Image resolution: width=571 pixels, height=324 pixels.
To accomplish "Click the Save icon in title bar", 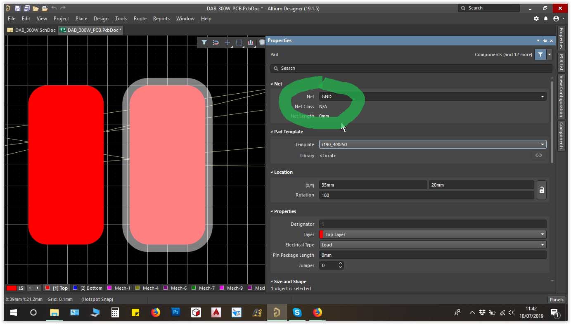I will [x=17, y=8].
